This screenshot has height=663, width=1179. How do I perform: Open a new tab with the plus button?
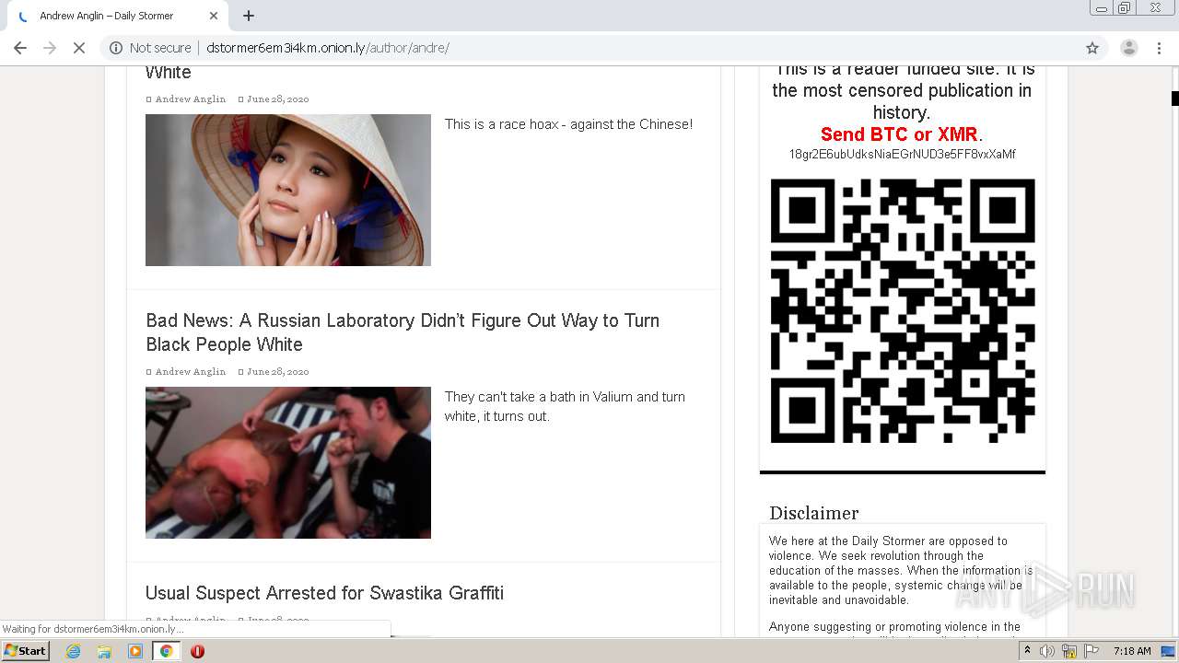click(249, 16)
